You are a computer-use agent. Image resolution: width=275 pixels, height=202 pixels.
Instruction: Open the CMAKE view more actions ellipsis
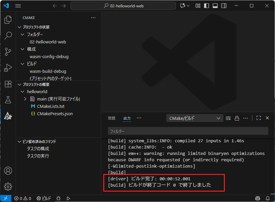click(x=93, y=18)
